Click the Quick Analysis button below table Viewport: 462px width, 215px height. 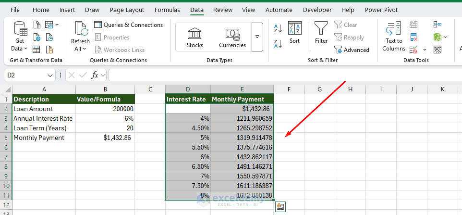pyautogui.click(x=280, y=207)
